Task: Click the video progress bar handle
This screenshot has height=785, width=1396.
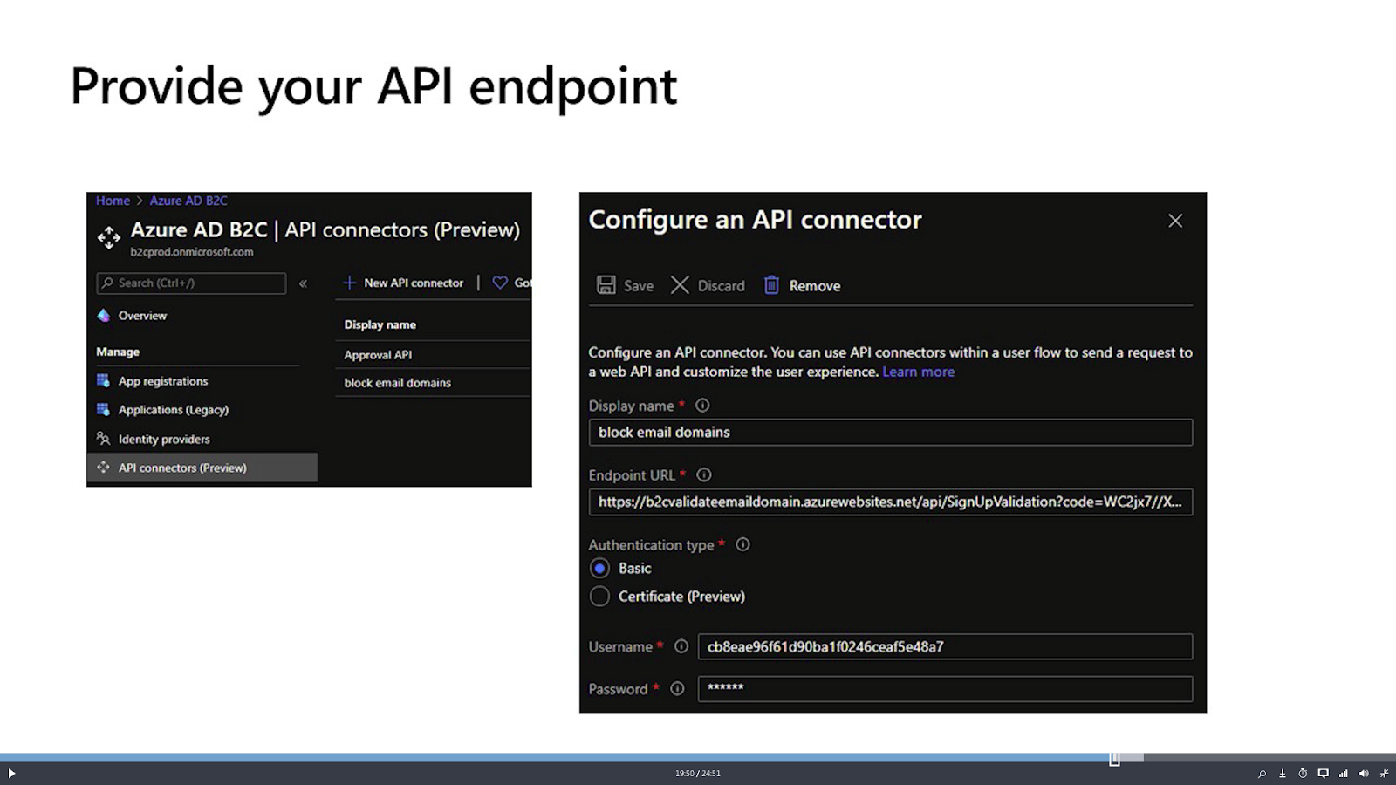Action: pyautogui.click(x=1114, y=759)
